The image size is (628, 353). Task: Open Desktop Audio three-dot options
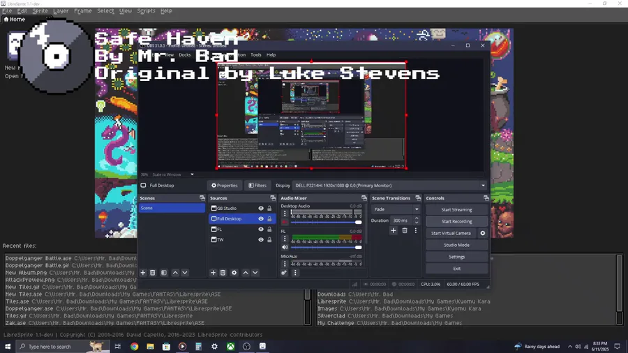285,213
